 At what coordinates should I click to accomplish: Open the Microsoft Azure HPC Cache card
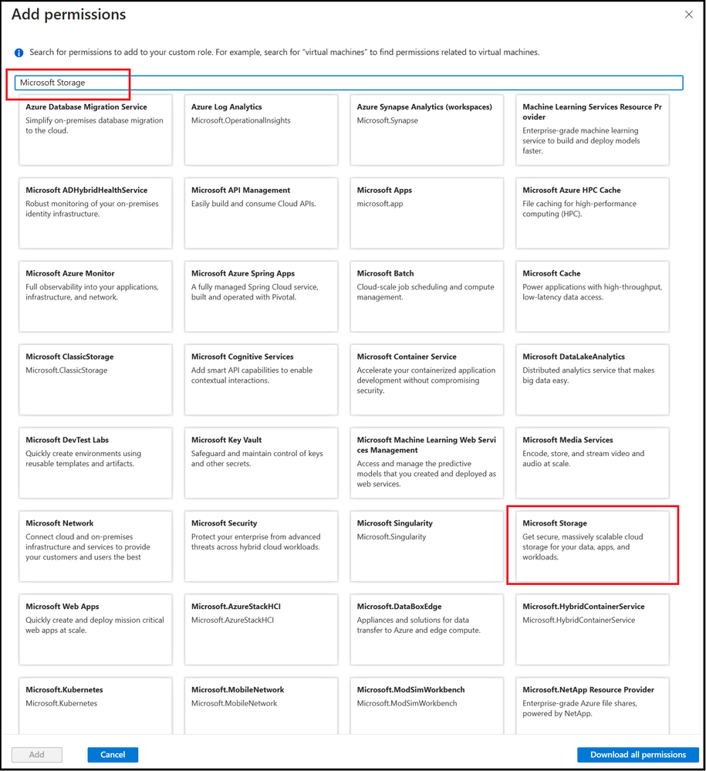click(x=593, y=214)
